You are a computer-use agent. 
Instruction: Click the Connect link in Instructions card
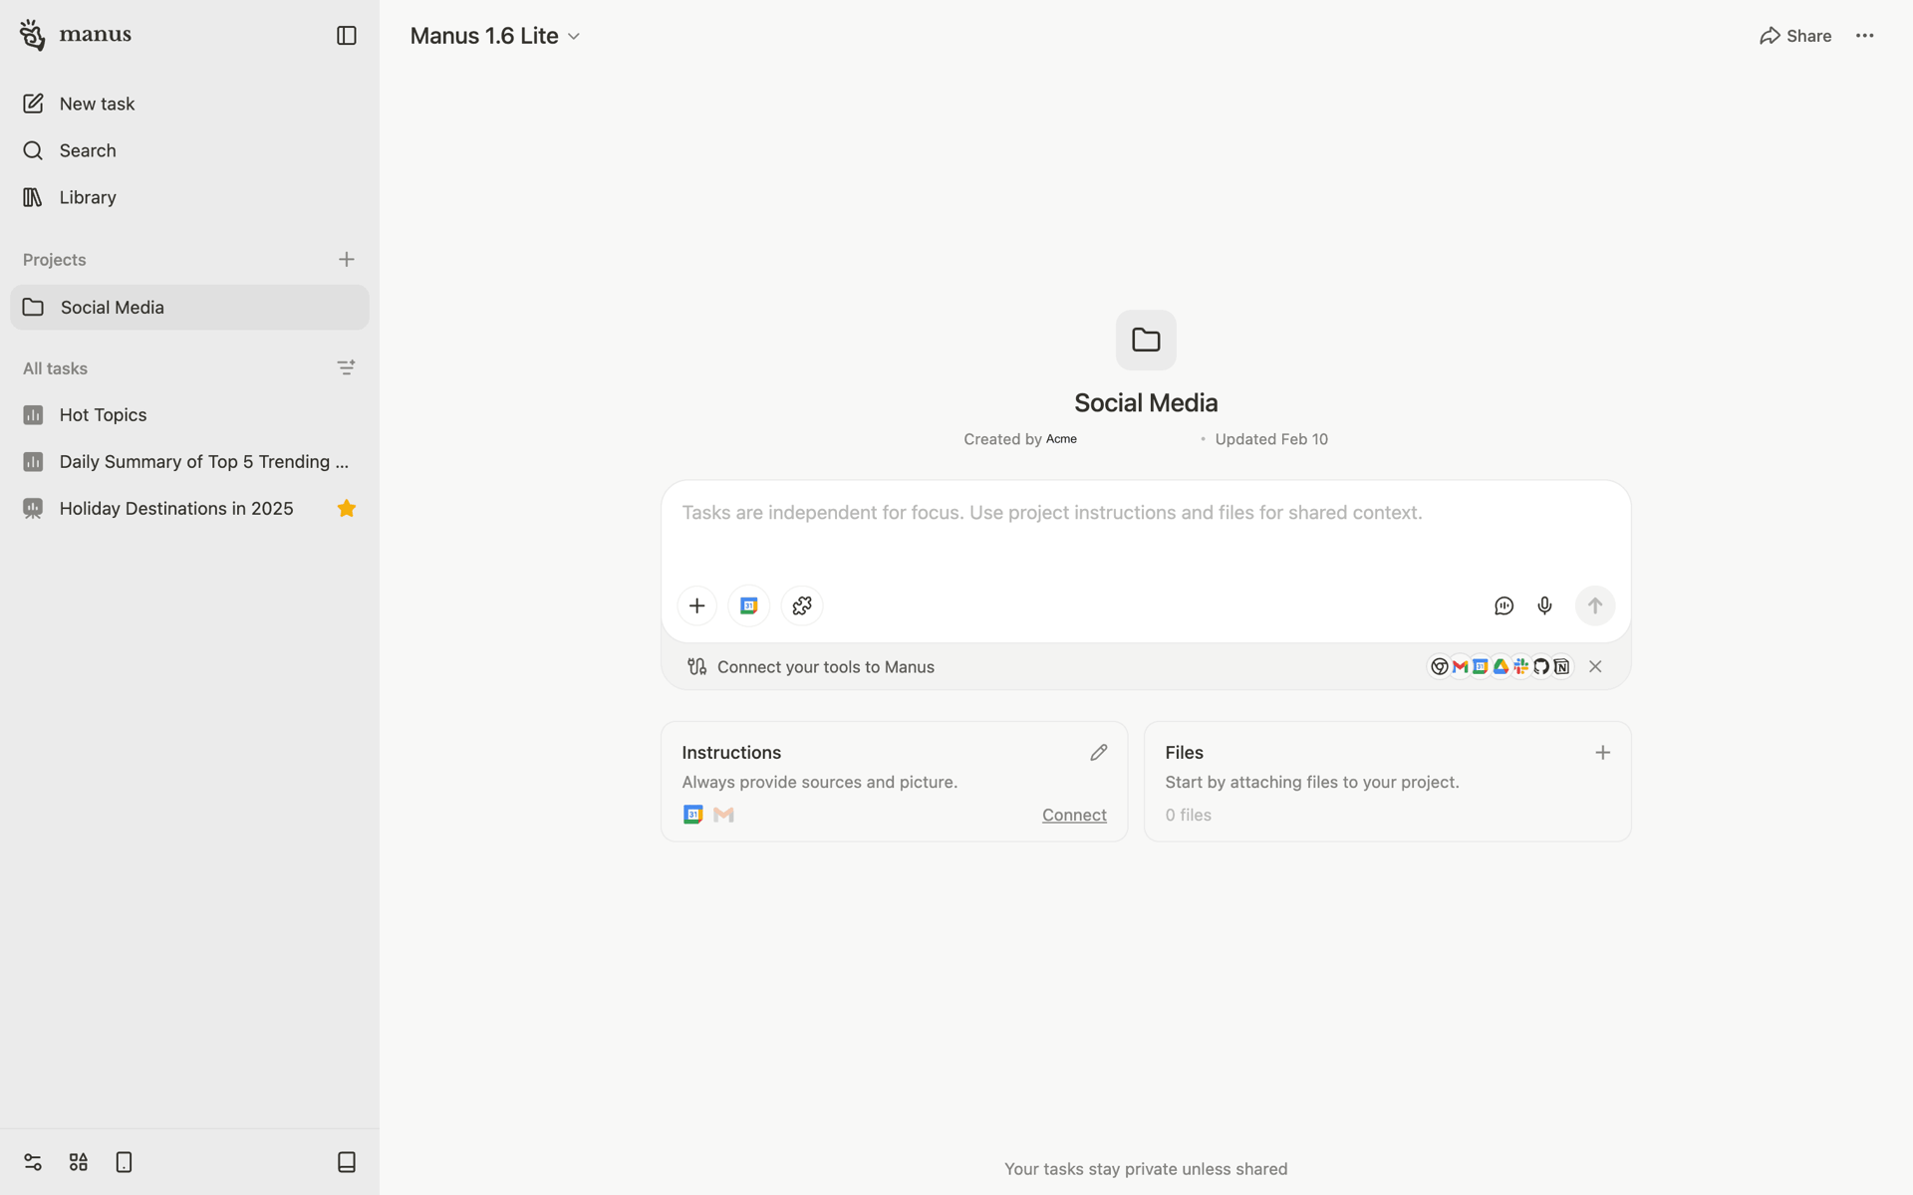click(x=1074, y=816)
